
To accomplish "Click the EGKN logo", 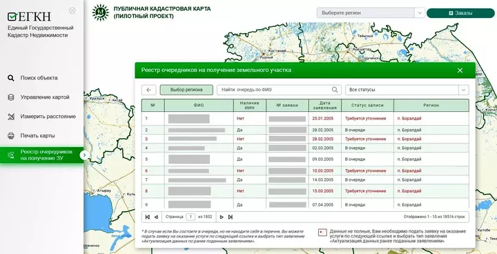I will point(29,16).
